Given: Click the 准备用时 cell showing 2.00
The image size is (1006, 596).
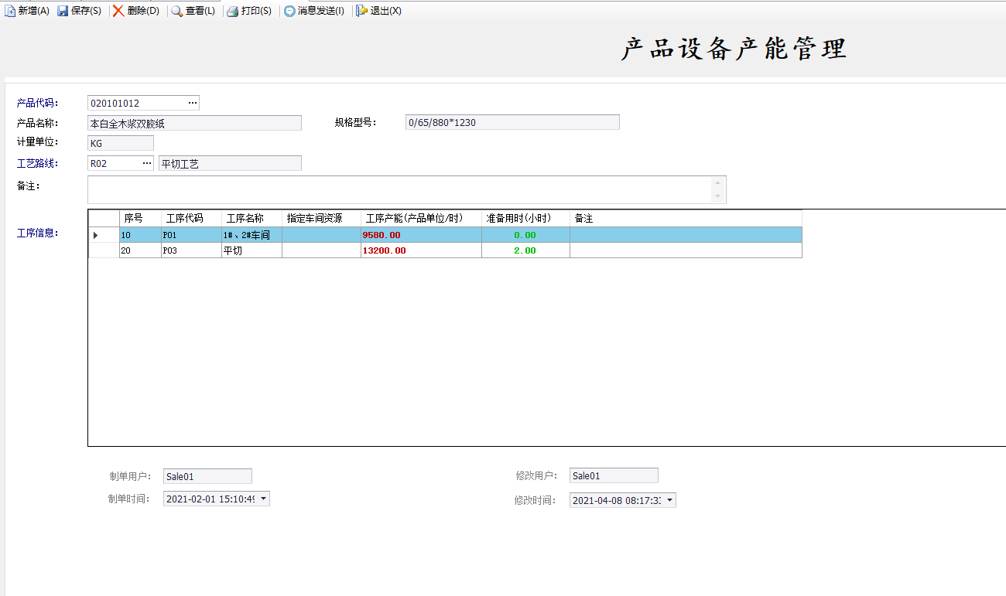Looking at the screenshot, I should coord(525,250).
